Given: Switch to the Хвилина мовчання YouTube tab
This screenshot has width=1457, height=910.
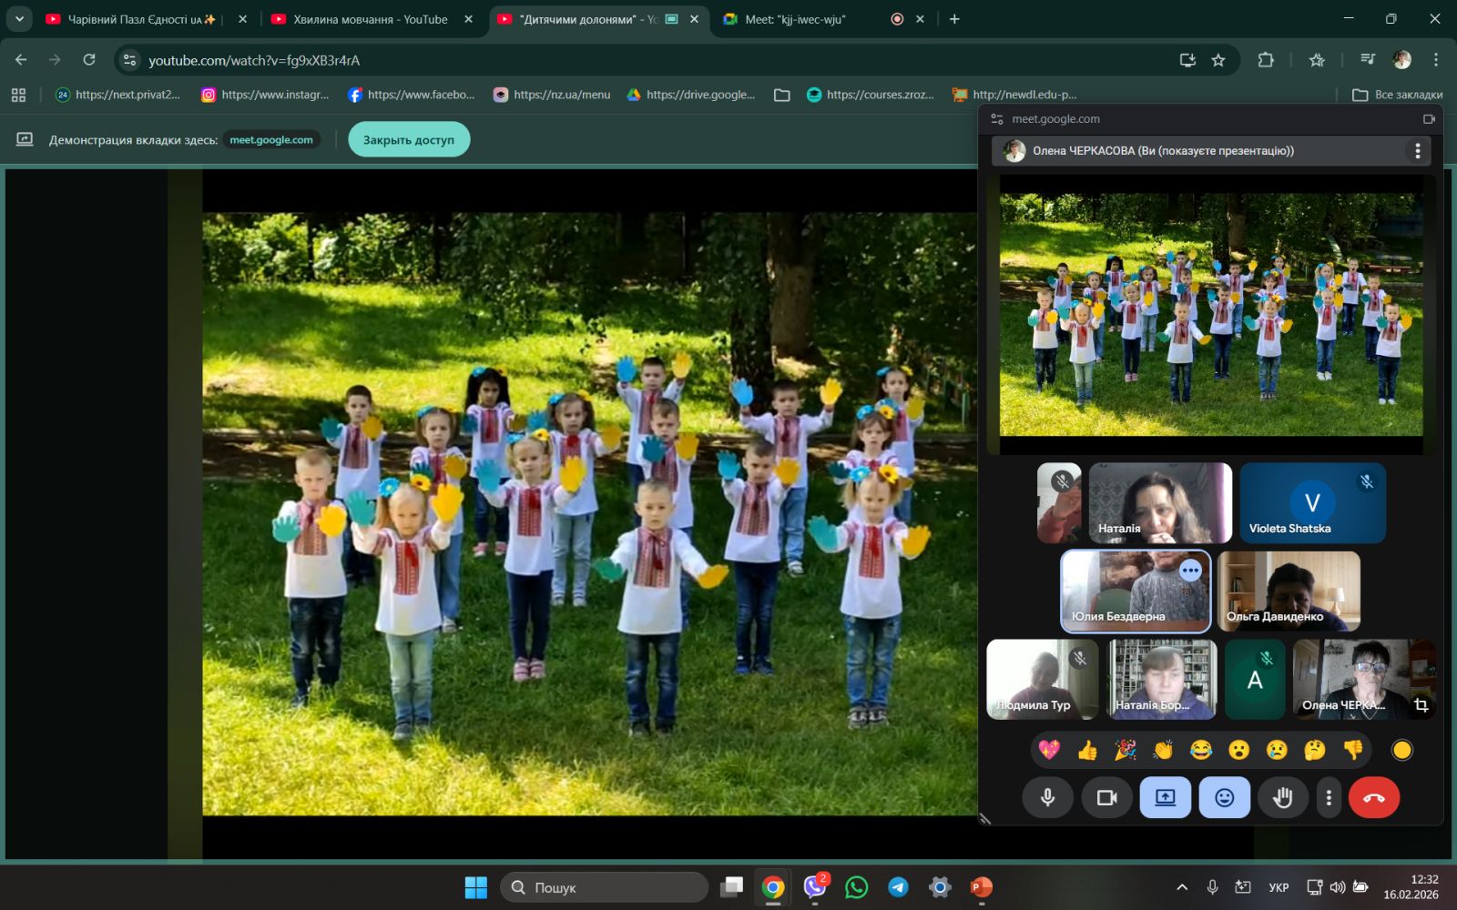Looking at the screenshot, I should [371, 19].
